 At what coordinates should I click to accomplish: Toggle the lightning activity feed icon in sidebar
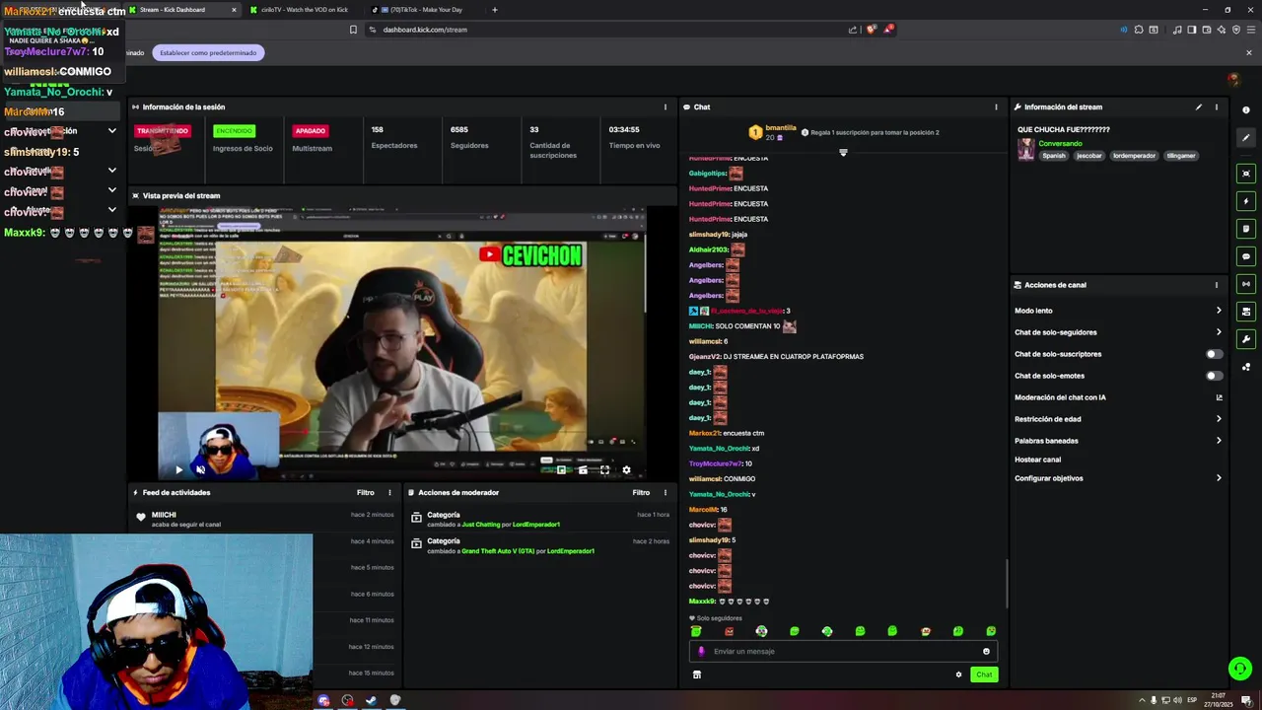tap(1246, 201)
